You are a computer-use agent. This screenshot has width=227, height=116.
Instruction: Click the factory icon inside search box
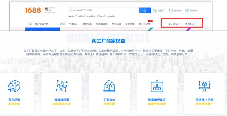tap(71, 10)
